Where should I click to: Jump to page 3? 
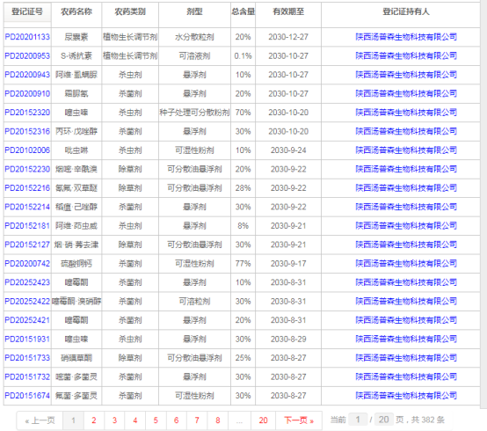point(114,420)
